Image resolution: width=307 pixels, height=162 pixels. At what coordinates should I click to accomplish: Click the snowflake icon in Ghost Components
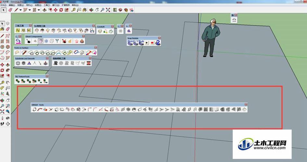pyautogui.click(x=46, y=41)
